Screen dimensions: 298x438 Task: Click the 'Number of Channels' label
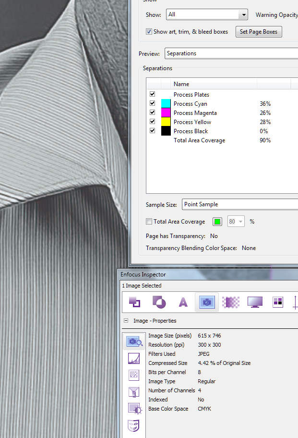coord(171,390)
